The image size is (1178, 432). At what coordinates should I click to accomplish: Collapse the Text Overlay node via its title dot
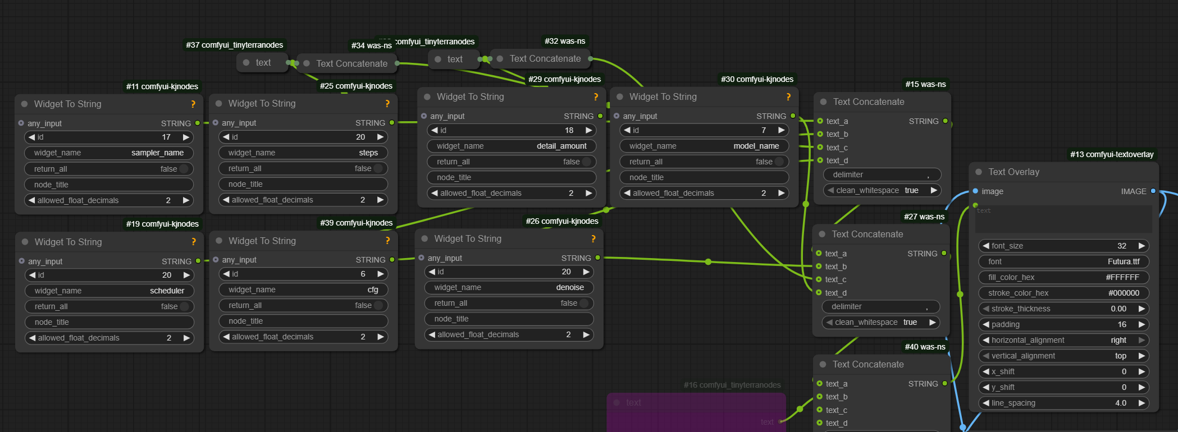[x=979, y=172]
